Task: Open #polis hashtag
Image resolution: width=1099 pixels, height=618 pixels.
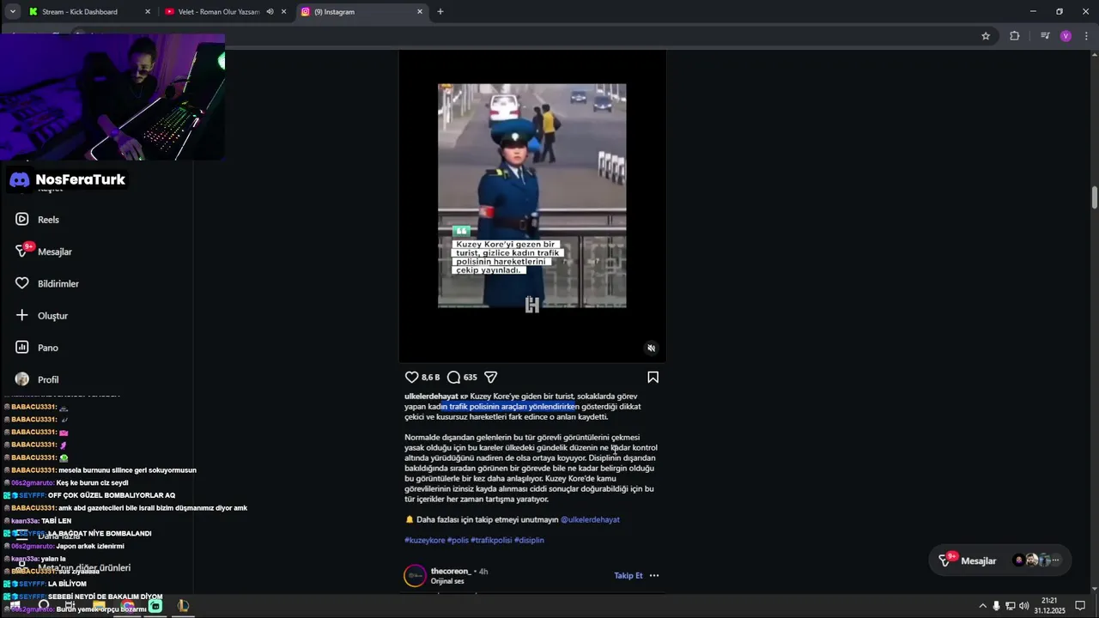Action: click(458, 541)
